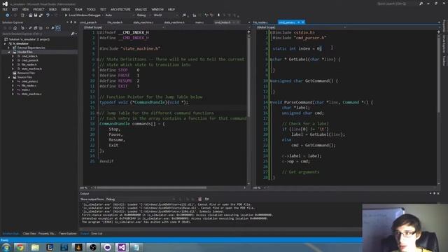Open the ARCHITECTURE menu

(x=120, y=9)
